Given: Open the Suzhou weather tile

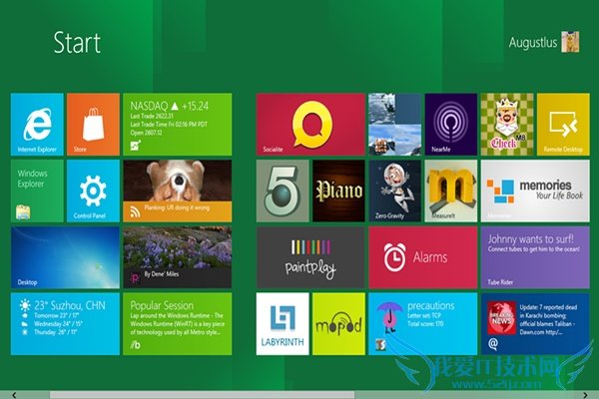Looking at the screenshot, I should 65,324.
